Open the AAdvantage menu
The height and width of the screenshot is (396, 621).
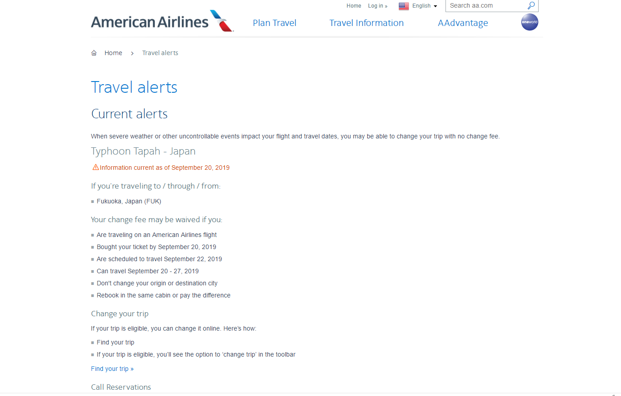(x=463, y=23)
